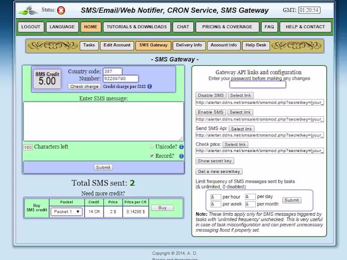
Task: Click the Send SMS Api URL field
Action: 260,135
